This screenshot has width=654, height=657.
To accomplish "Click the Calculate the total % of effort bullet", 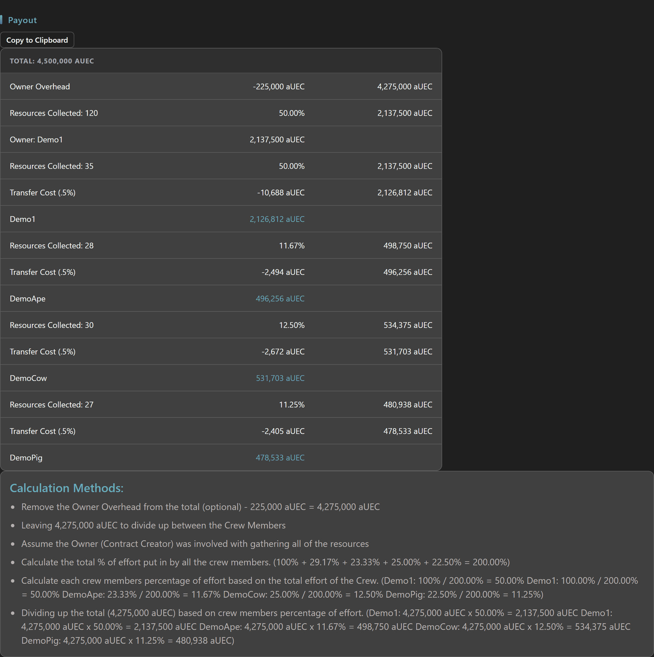I will coord(265,562).
